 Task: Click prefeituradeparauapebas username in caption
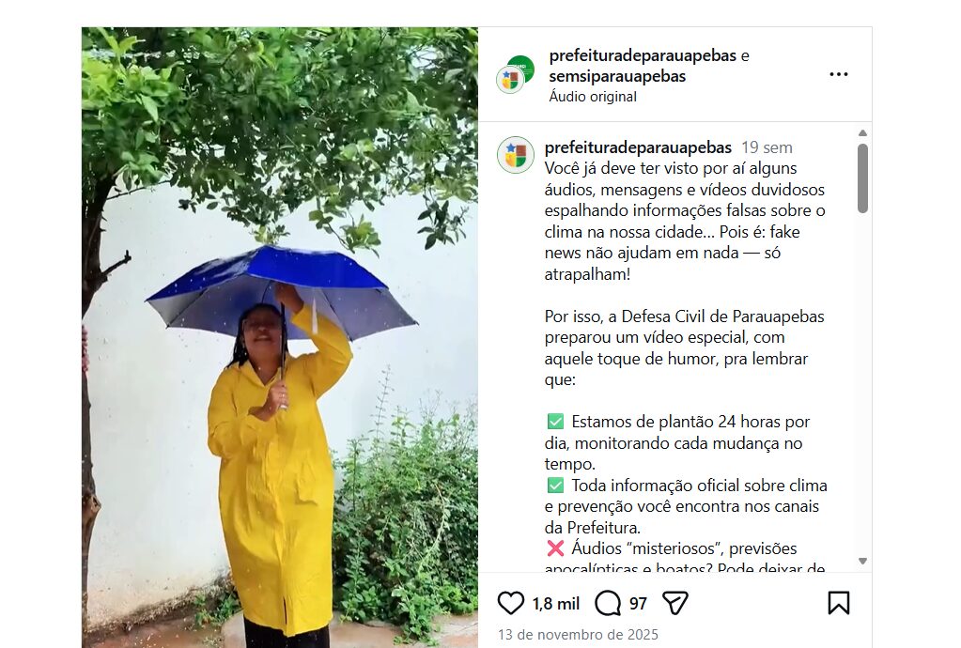(638, 147)
